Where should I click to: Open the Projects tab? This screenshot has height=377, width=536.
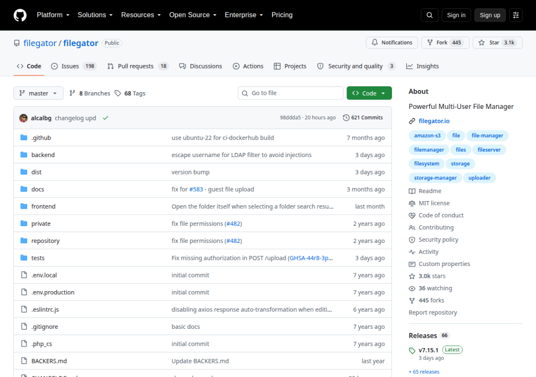point(290,66)
